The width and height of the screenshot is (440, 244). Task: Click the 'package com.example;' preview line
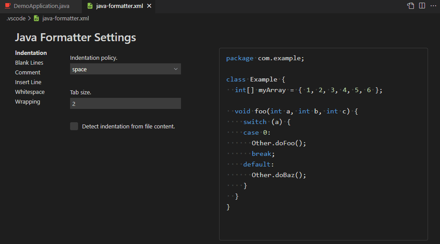coord(265,58)
